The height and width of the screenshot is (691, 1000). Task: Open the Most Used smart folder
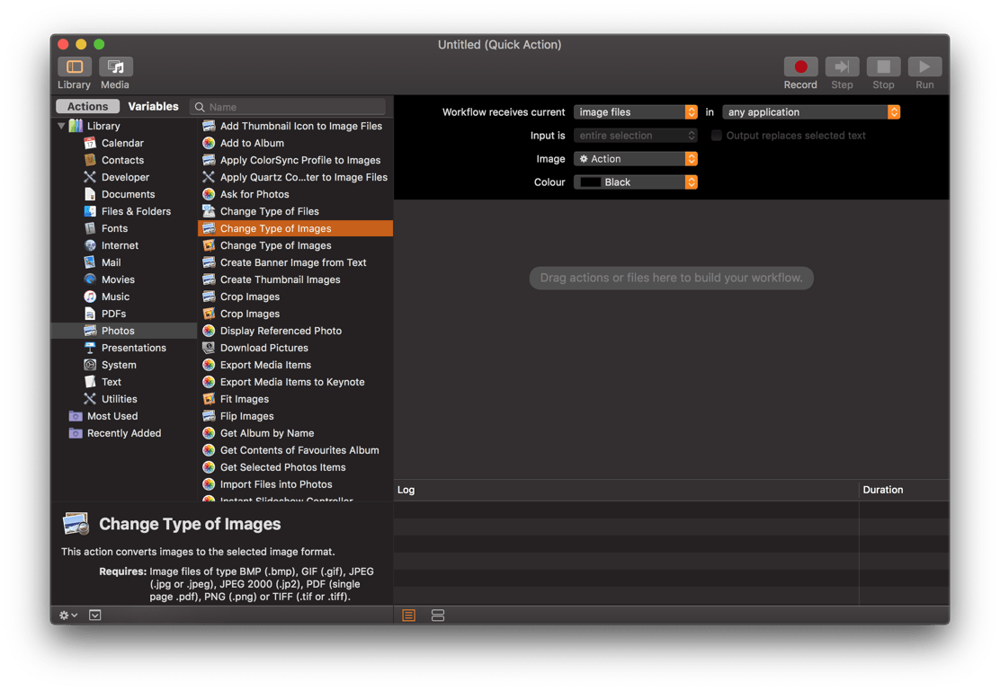pyautogui.click(x=112, y=416)
